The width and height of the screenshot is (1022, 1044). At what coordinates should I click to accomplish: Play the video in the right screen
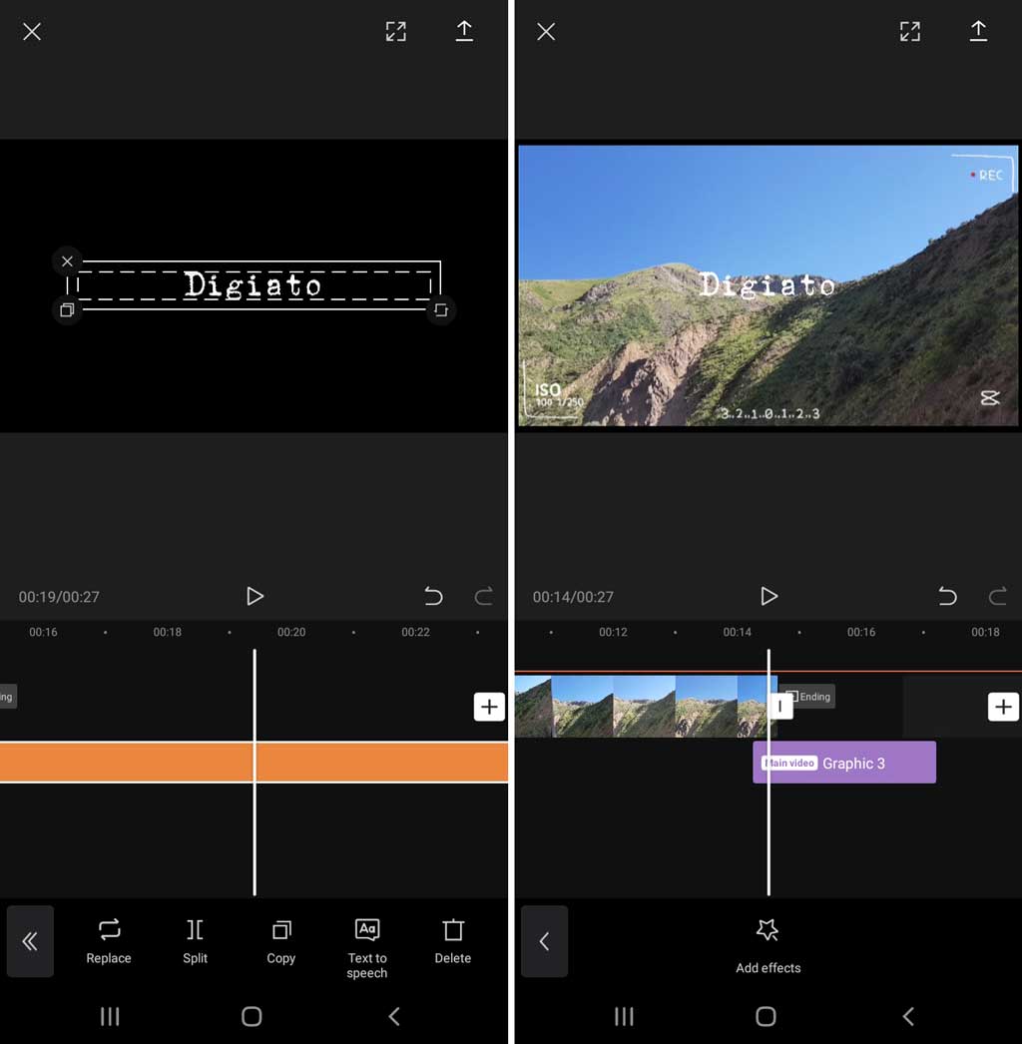[768, 596]
